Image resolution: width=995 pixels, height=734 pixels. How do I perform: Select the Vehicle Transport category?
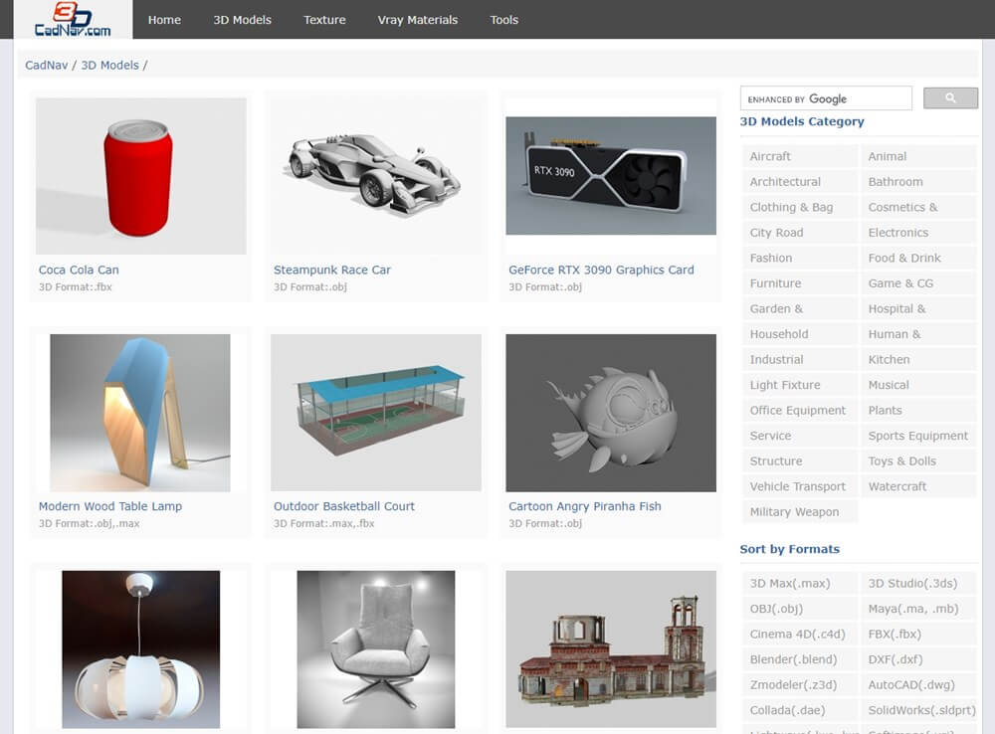point(800,486)
